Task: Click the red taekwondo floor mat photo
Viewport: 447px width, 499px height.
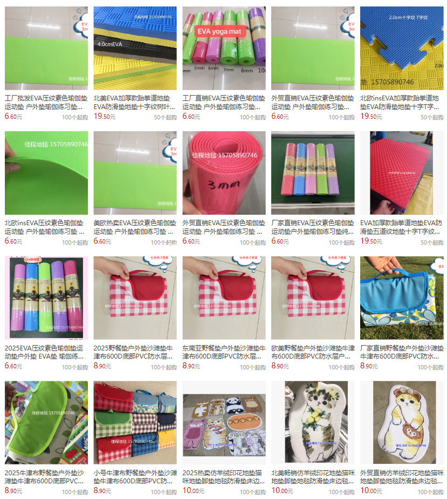Action: click(x=402, y=173)
